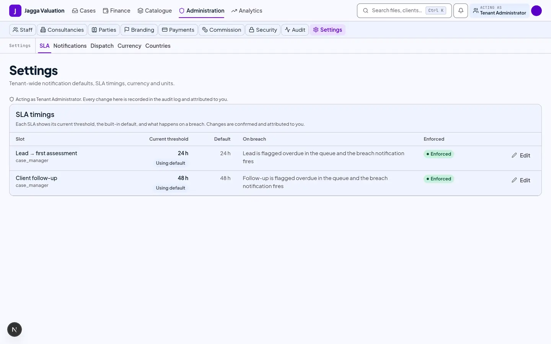Image resolution: width=551 pixels, height=344 pixels.
Task: Open the Branding admin tab
Action: [139, 30]
